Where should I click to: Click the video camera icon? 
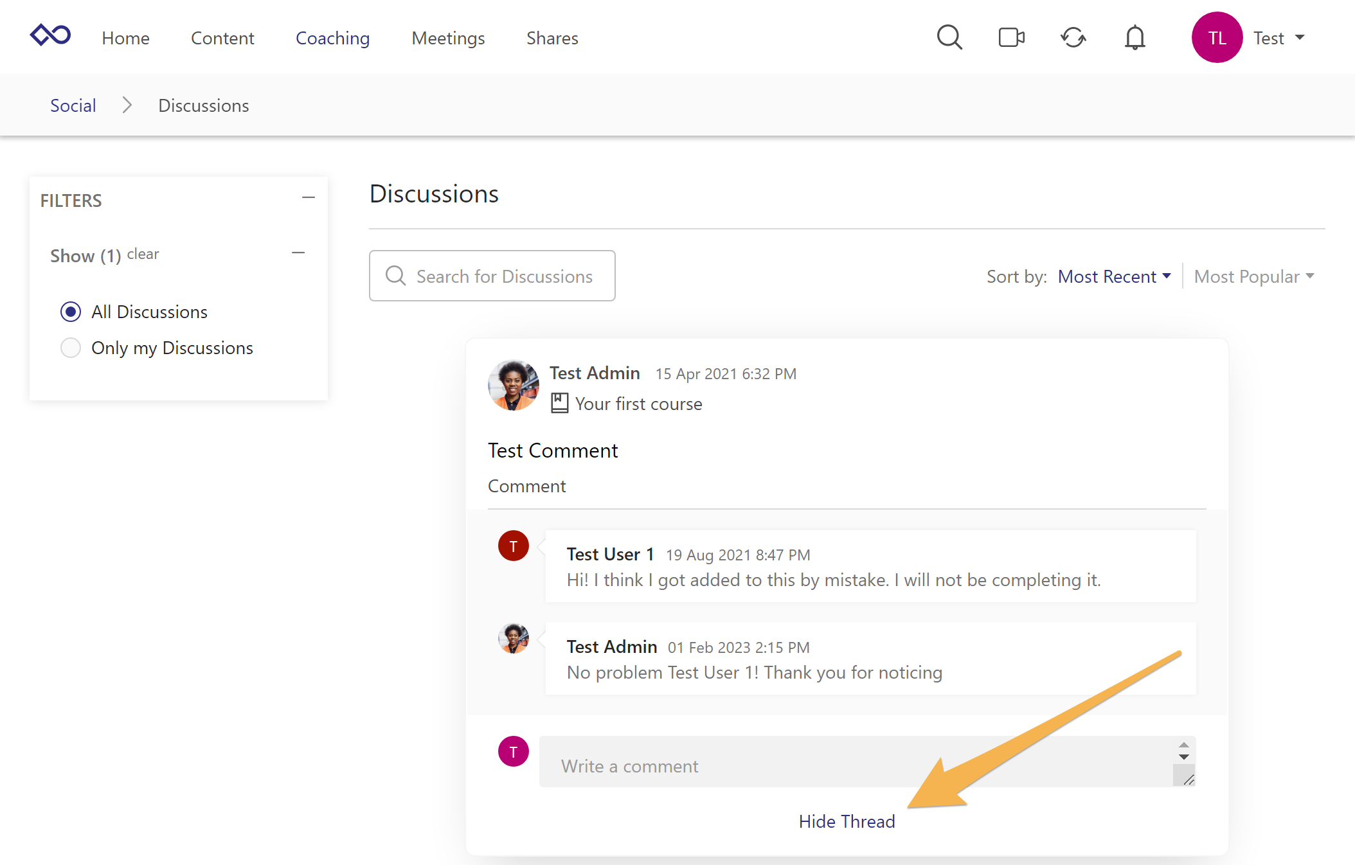click(1011, 37)
